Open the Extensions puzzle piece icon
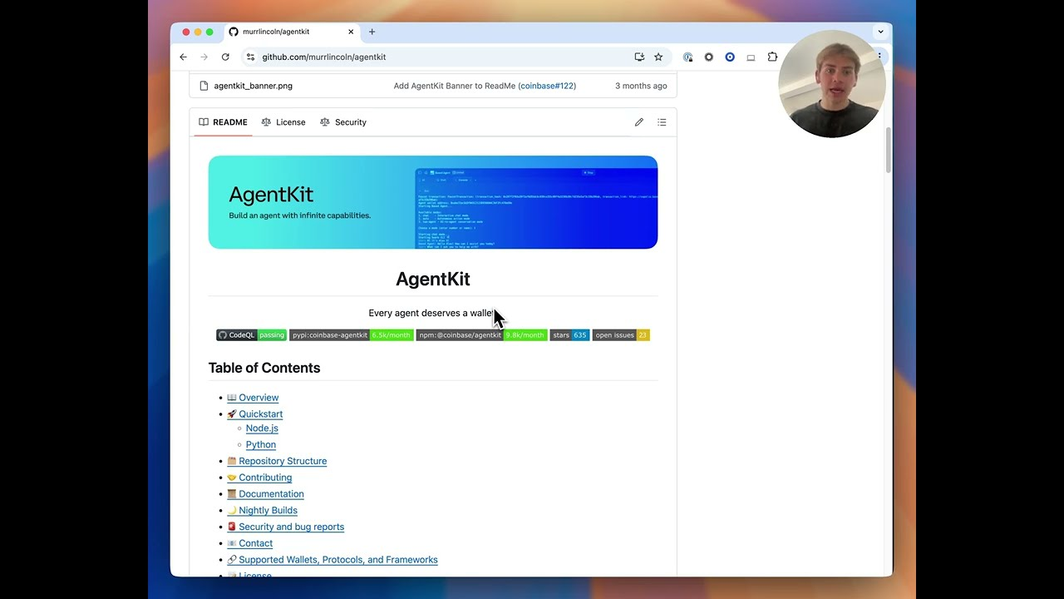 tap(772, 57)
